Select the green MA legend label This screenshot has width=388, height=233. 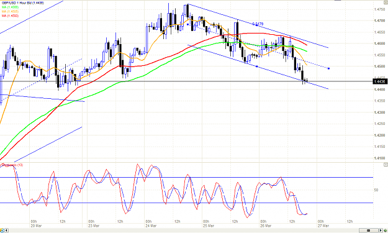(10, 7)
